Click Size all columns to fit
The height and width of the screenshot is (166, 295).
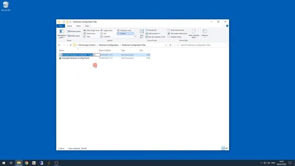[155, 37]
